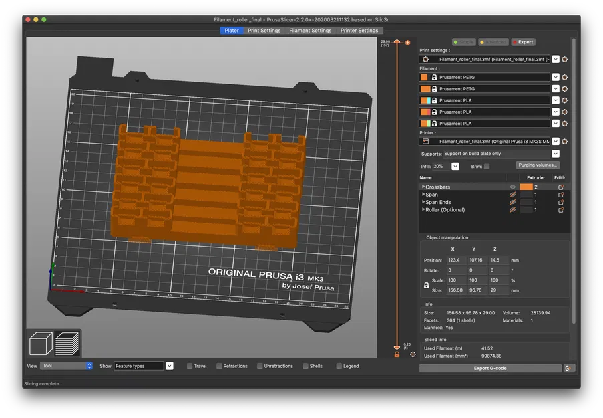Open the Supports dropdown
Image resolution: width=603 pixels, height=418 pixels.
[556, 154]
